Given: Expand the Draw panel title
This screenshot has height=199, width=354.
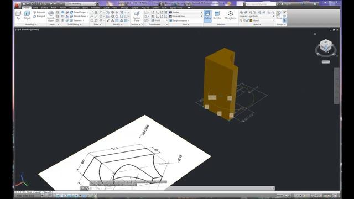Looking at the screenshot, I should tap(97, 24).
